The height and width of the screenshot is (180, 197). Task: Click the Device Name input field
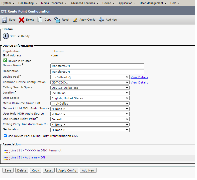click(97, 66)
